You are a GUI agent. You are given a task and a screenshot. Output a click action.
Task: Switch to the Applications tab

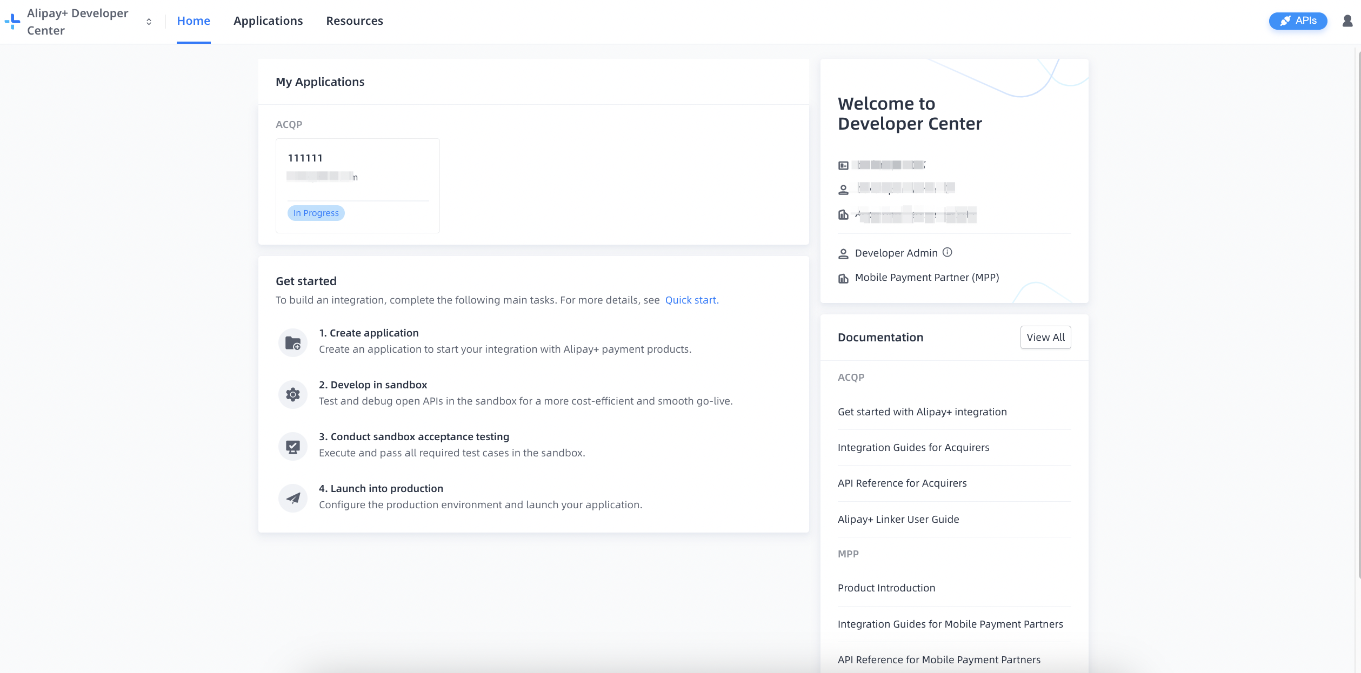268,21
